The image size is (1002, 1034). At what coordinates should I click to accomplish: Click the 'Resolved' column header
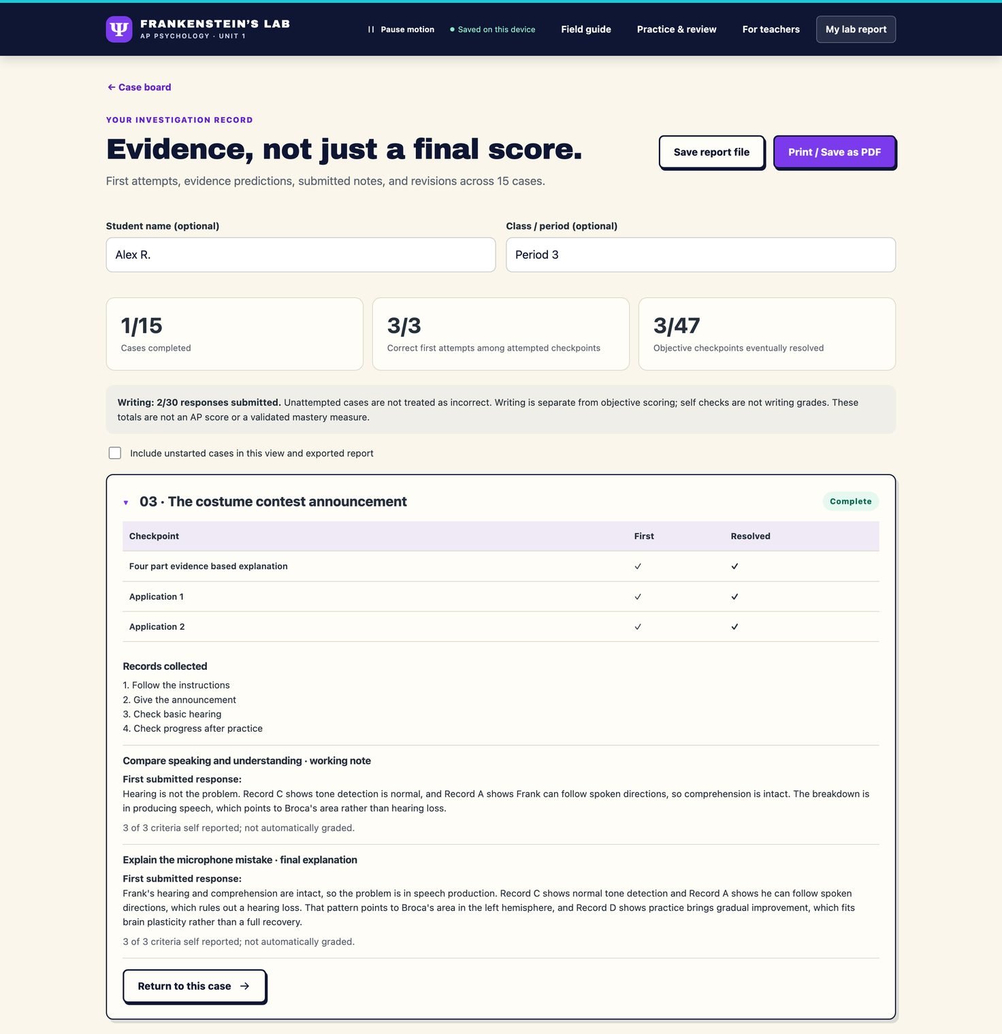point(751,536)
